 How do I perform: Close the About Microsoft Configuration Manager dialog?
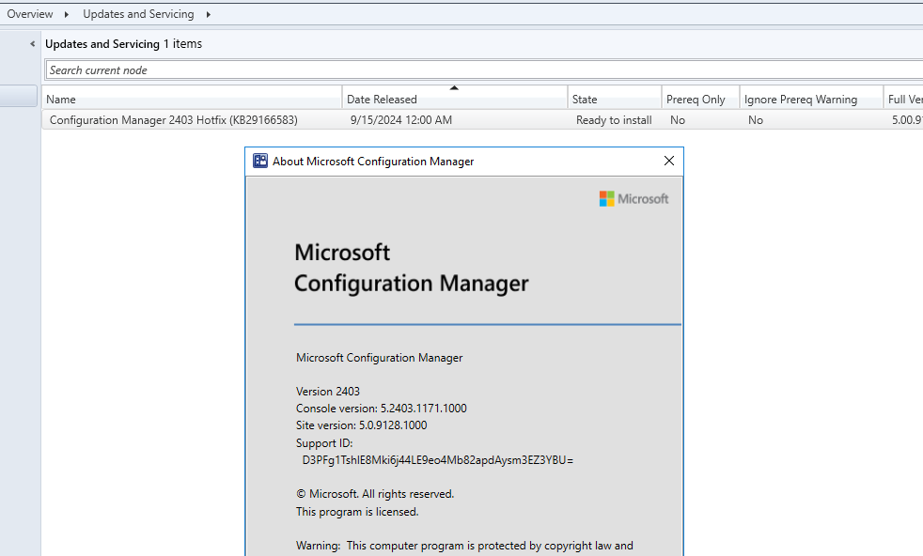click(x=668, y=161)
